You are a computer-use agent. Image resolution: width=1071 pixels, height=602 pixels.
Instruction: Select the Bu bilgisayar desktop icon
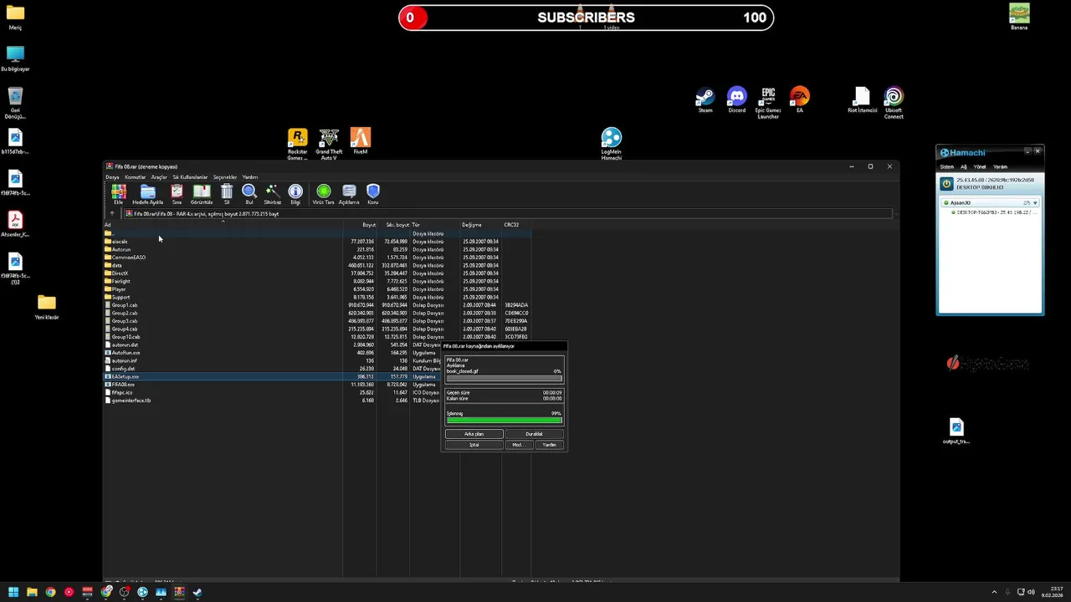tap(15, 59)
